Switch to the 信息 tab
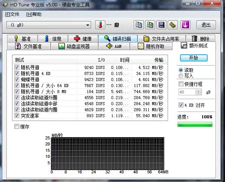 pyautogui.click(x=53, y=39)
